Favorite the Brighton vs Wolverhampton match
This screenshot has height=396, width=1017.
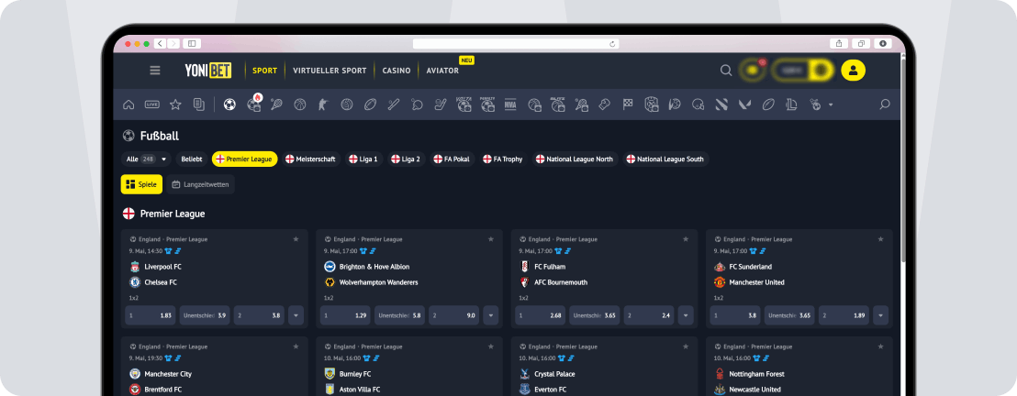491,239
